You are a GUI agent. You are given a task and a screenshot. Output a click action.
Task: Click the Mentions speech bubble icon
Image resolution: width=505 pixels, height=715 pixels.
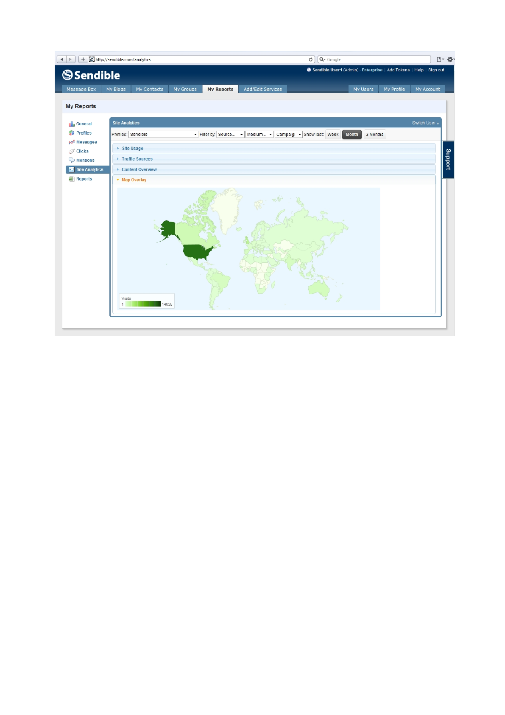(72, 160)
